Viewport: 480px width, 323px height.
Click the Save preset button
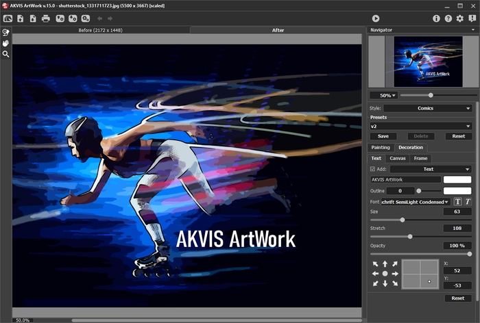tap(383, 136)
